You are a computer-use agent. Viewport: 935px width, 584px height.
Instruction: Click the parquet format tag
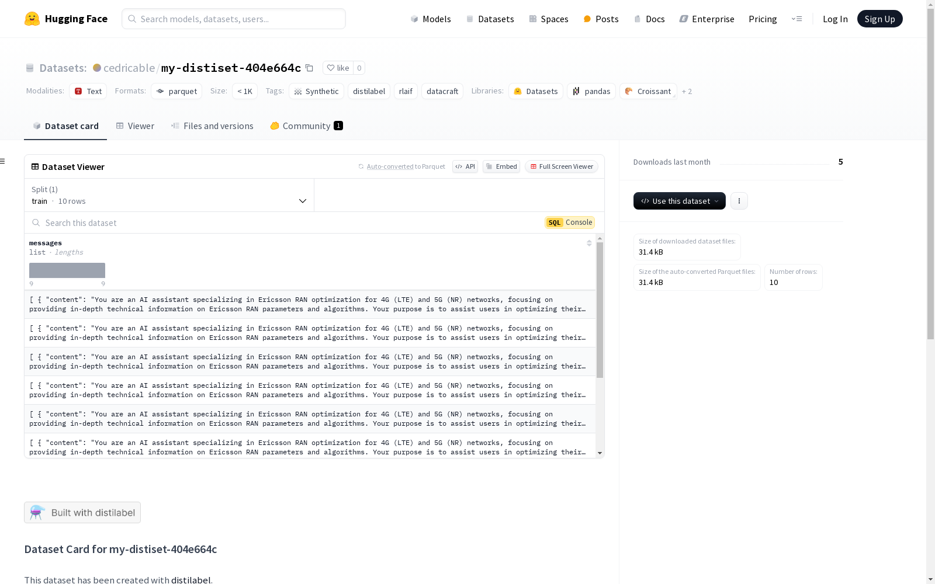coord(176,91)
